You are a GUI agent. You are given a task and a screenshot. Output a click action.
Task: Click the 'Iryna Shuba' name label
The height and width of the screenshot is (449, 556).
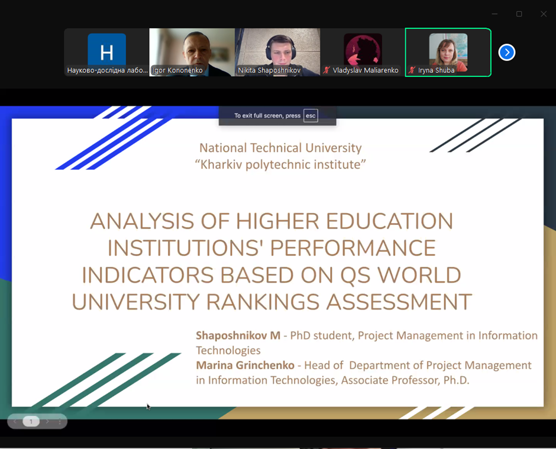tap(436, 70)
